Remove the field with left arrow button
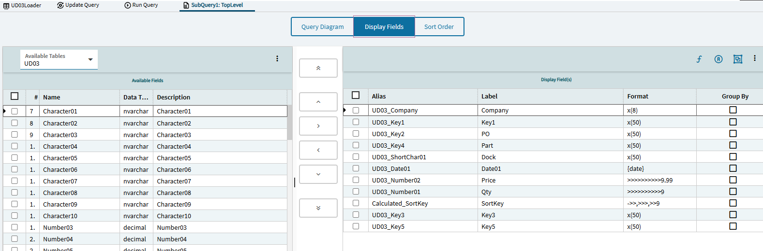 [318, 150]
